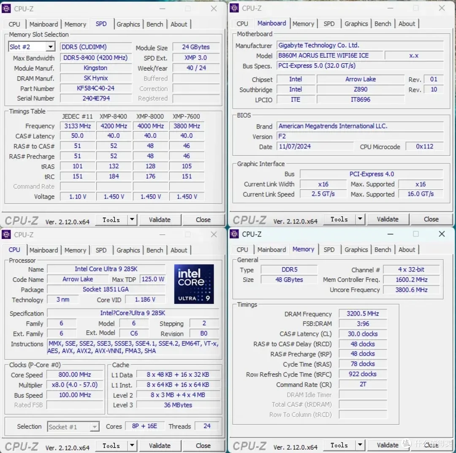Open Graphics tab in Mainboard window
456x453 pixels.
[x=356, y=24]
